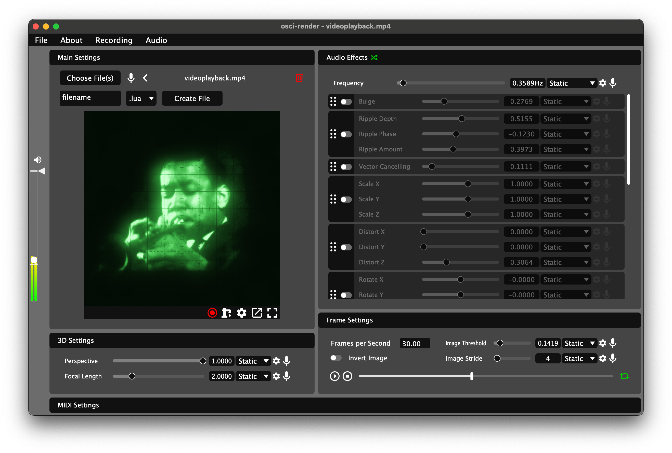Open the .lua file extension dropdown

coord(141,98)
